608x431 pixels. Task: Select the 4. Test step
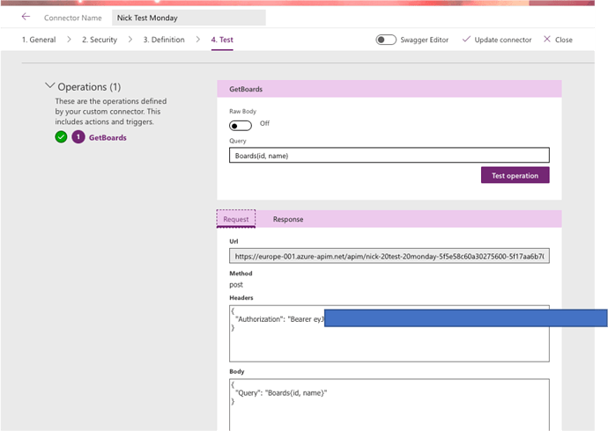coord(222,40)
